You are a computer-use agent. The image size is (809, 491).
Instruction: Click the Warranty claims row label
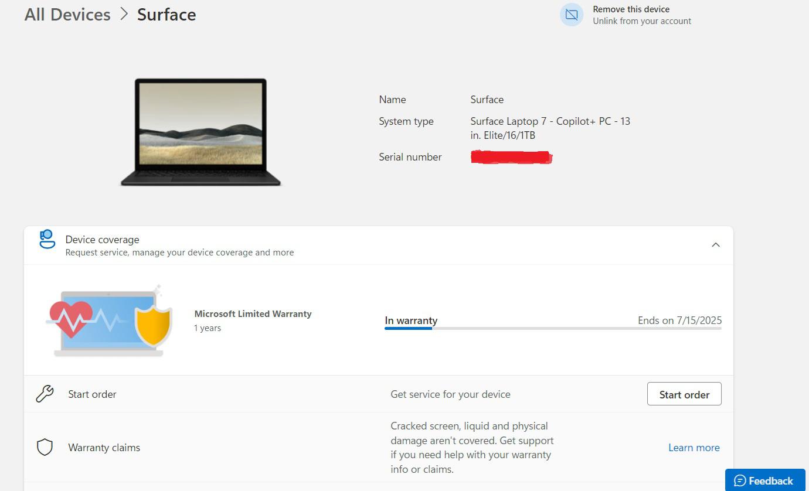coord(104,448)
